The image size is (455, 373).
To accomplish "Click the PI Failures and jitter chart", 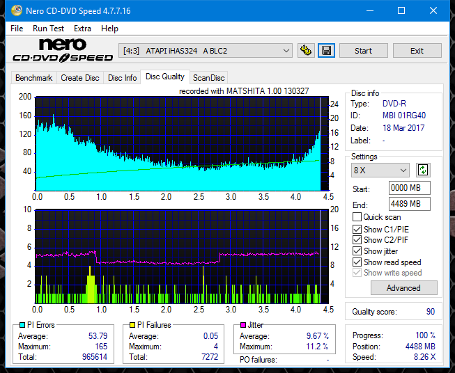I will (x=182, y=257).
